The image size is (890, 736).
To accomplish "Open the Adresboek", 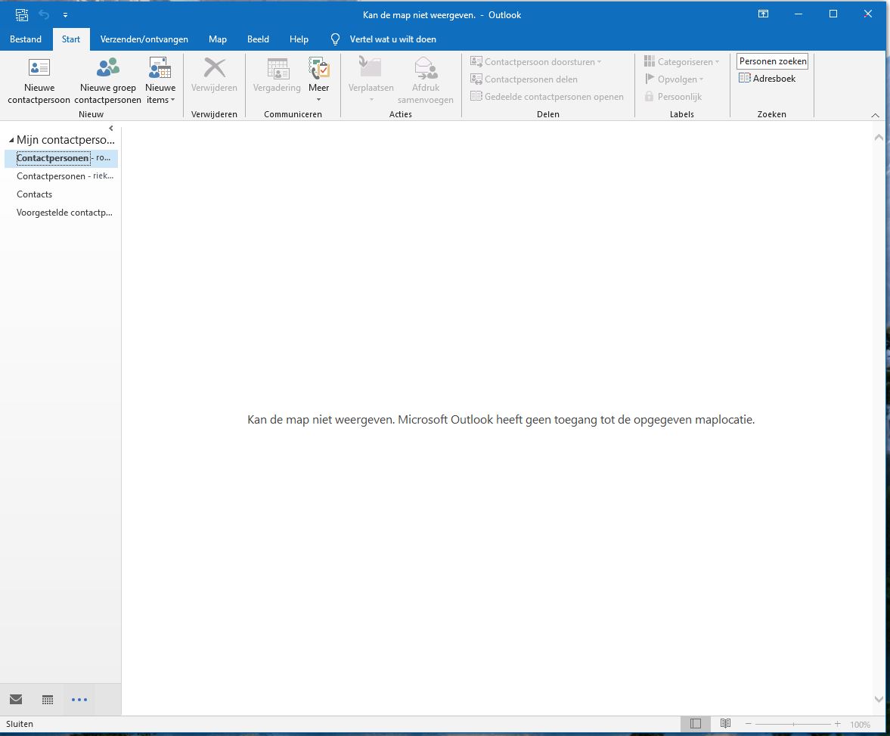I will 767,79.
